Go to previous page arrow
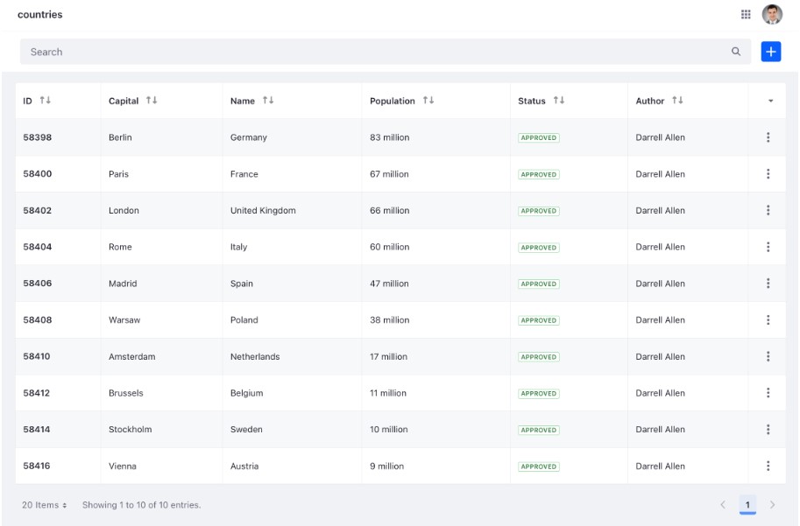This screenshot has height=526, width=800. pyautogui.click(x=723, y=505)
